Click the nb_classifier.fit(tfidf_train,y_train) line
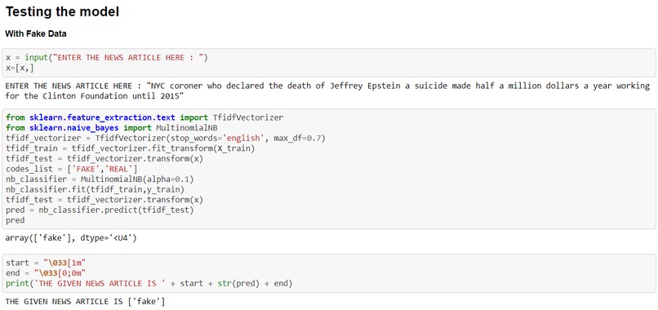The image size is (658, 310). point(95,189)
